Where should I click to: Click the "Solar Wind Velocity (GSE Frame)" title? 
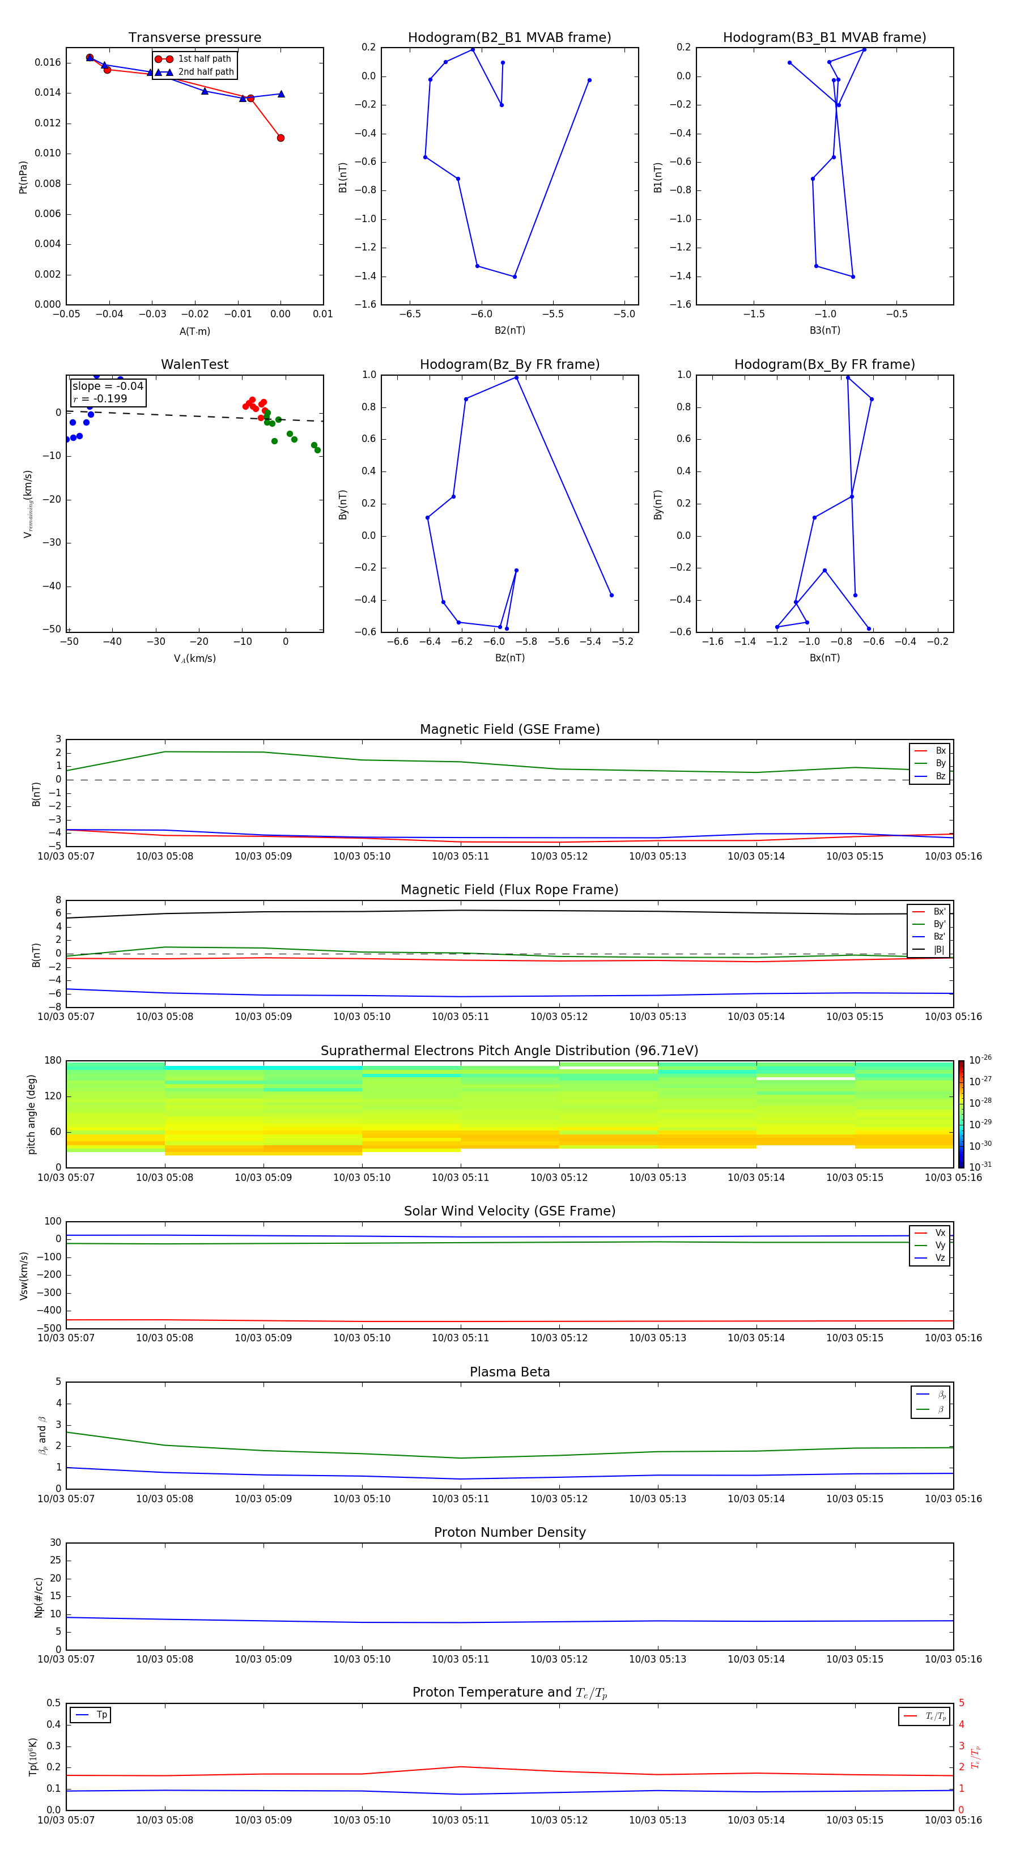tap(509, 1212)
